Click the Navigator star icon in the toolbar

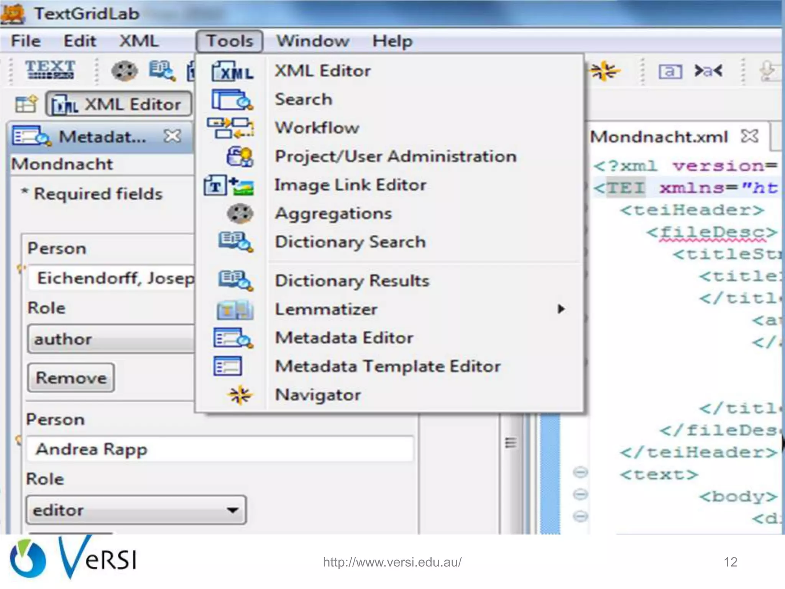(x=604, y=71)
